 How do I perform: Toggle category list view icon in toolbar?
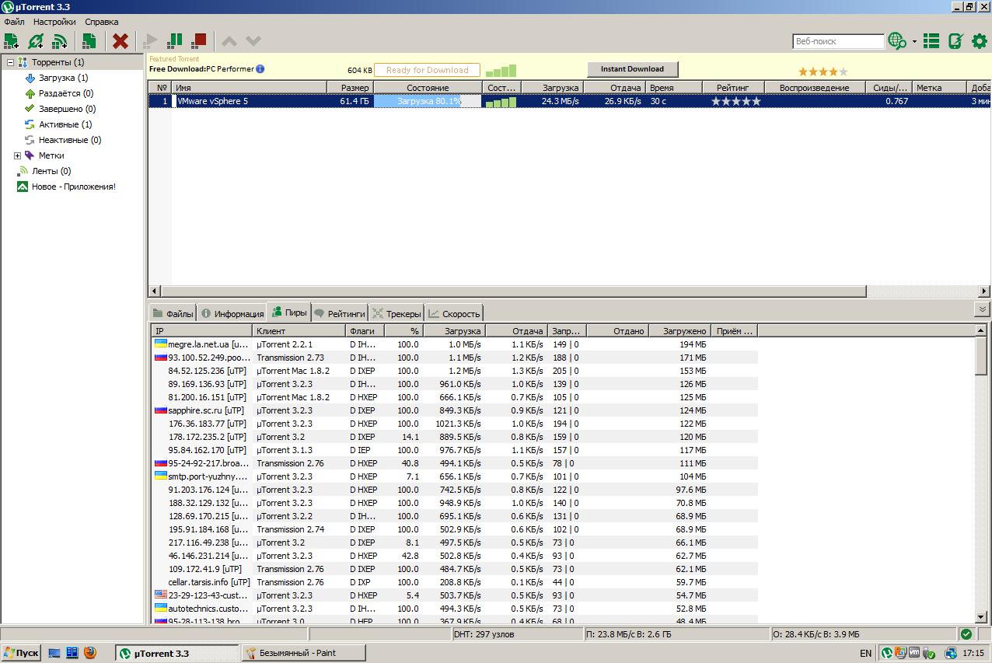point(931,41)
